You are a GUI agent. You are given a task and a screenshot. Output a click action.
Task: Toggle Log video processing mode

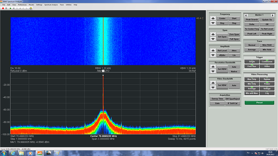(267, 93)
